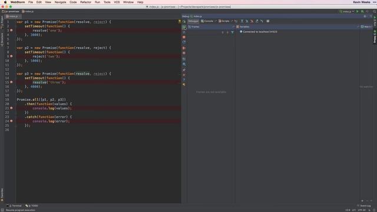Close the debug tab with X icon
Image resolution: width=377 pixels, height=212 pixels.
(x=184, y=75)
